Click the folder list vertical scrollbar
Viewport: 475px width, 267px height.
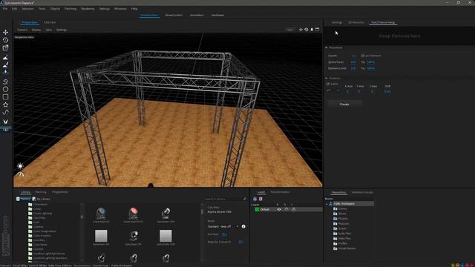(x=82, y=216)
